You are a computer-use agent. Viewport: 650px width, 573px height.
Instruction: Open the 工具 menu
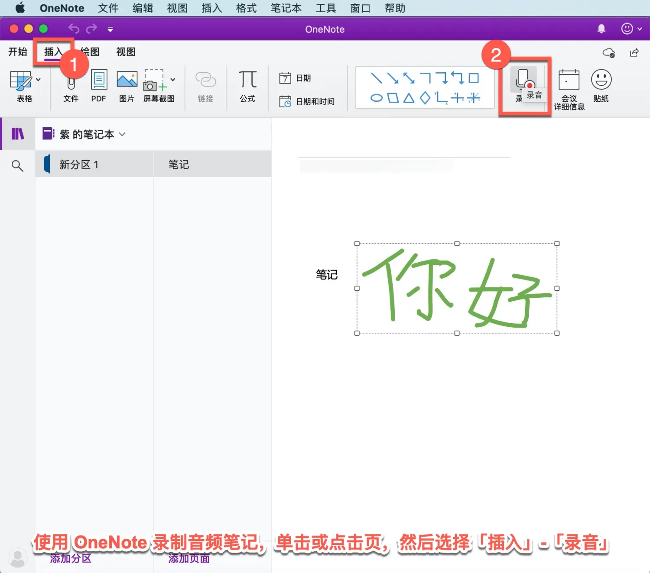(x=325, y=8)
